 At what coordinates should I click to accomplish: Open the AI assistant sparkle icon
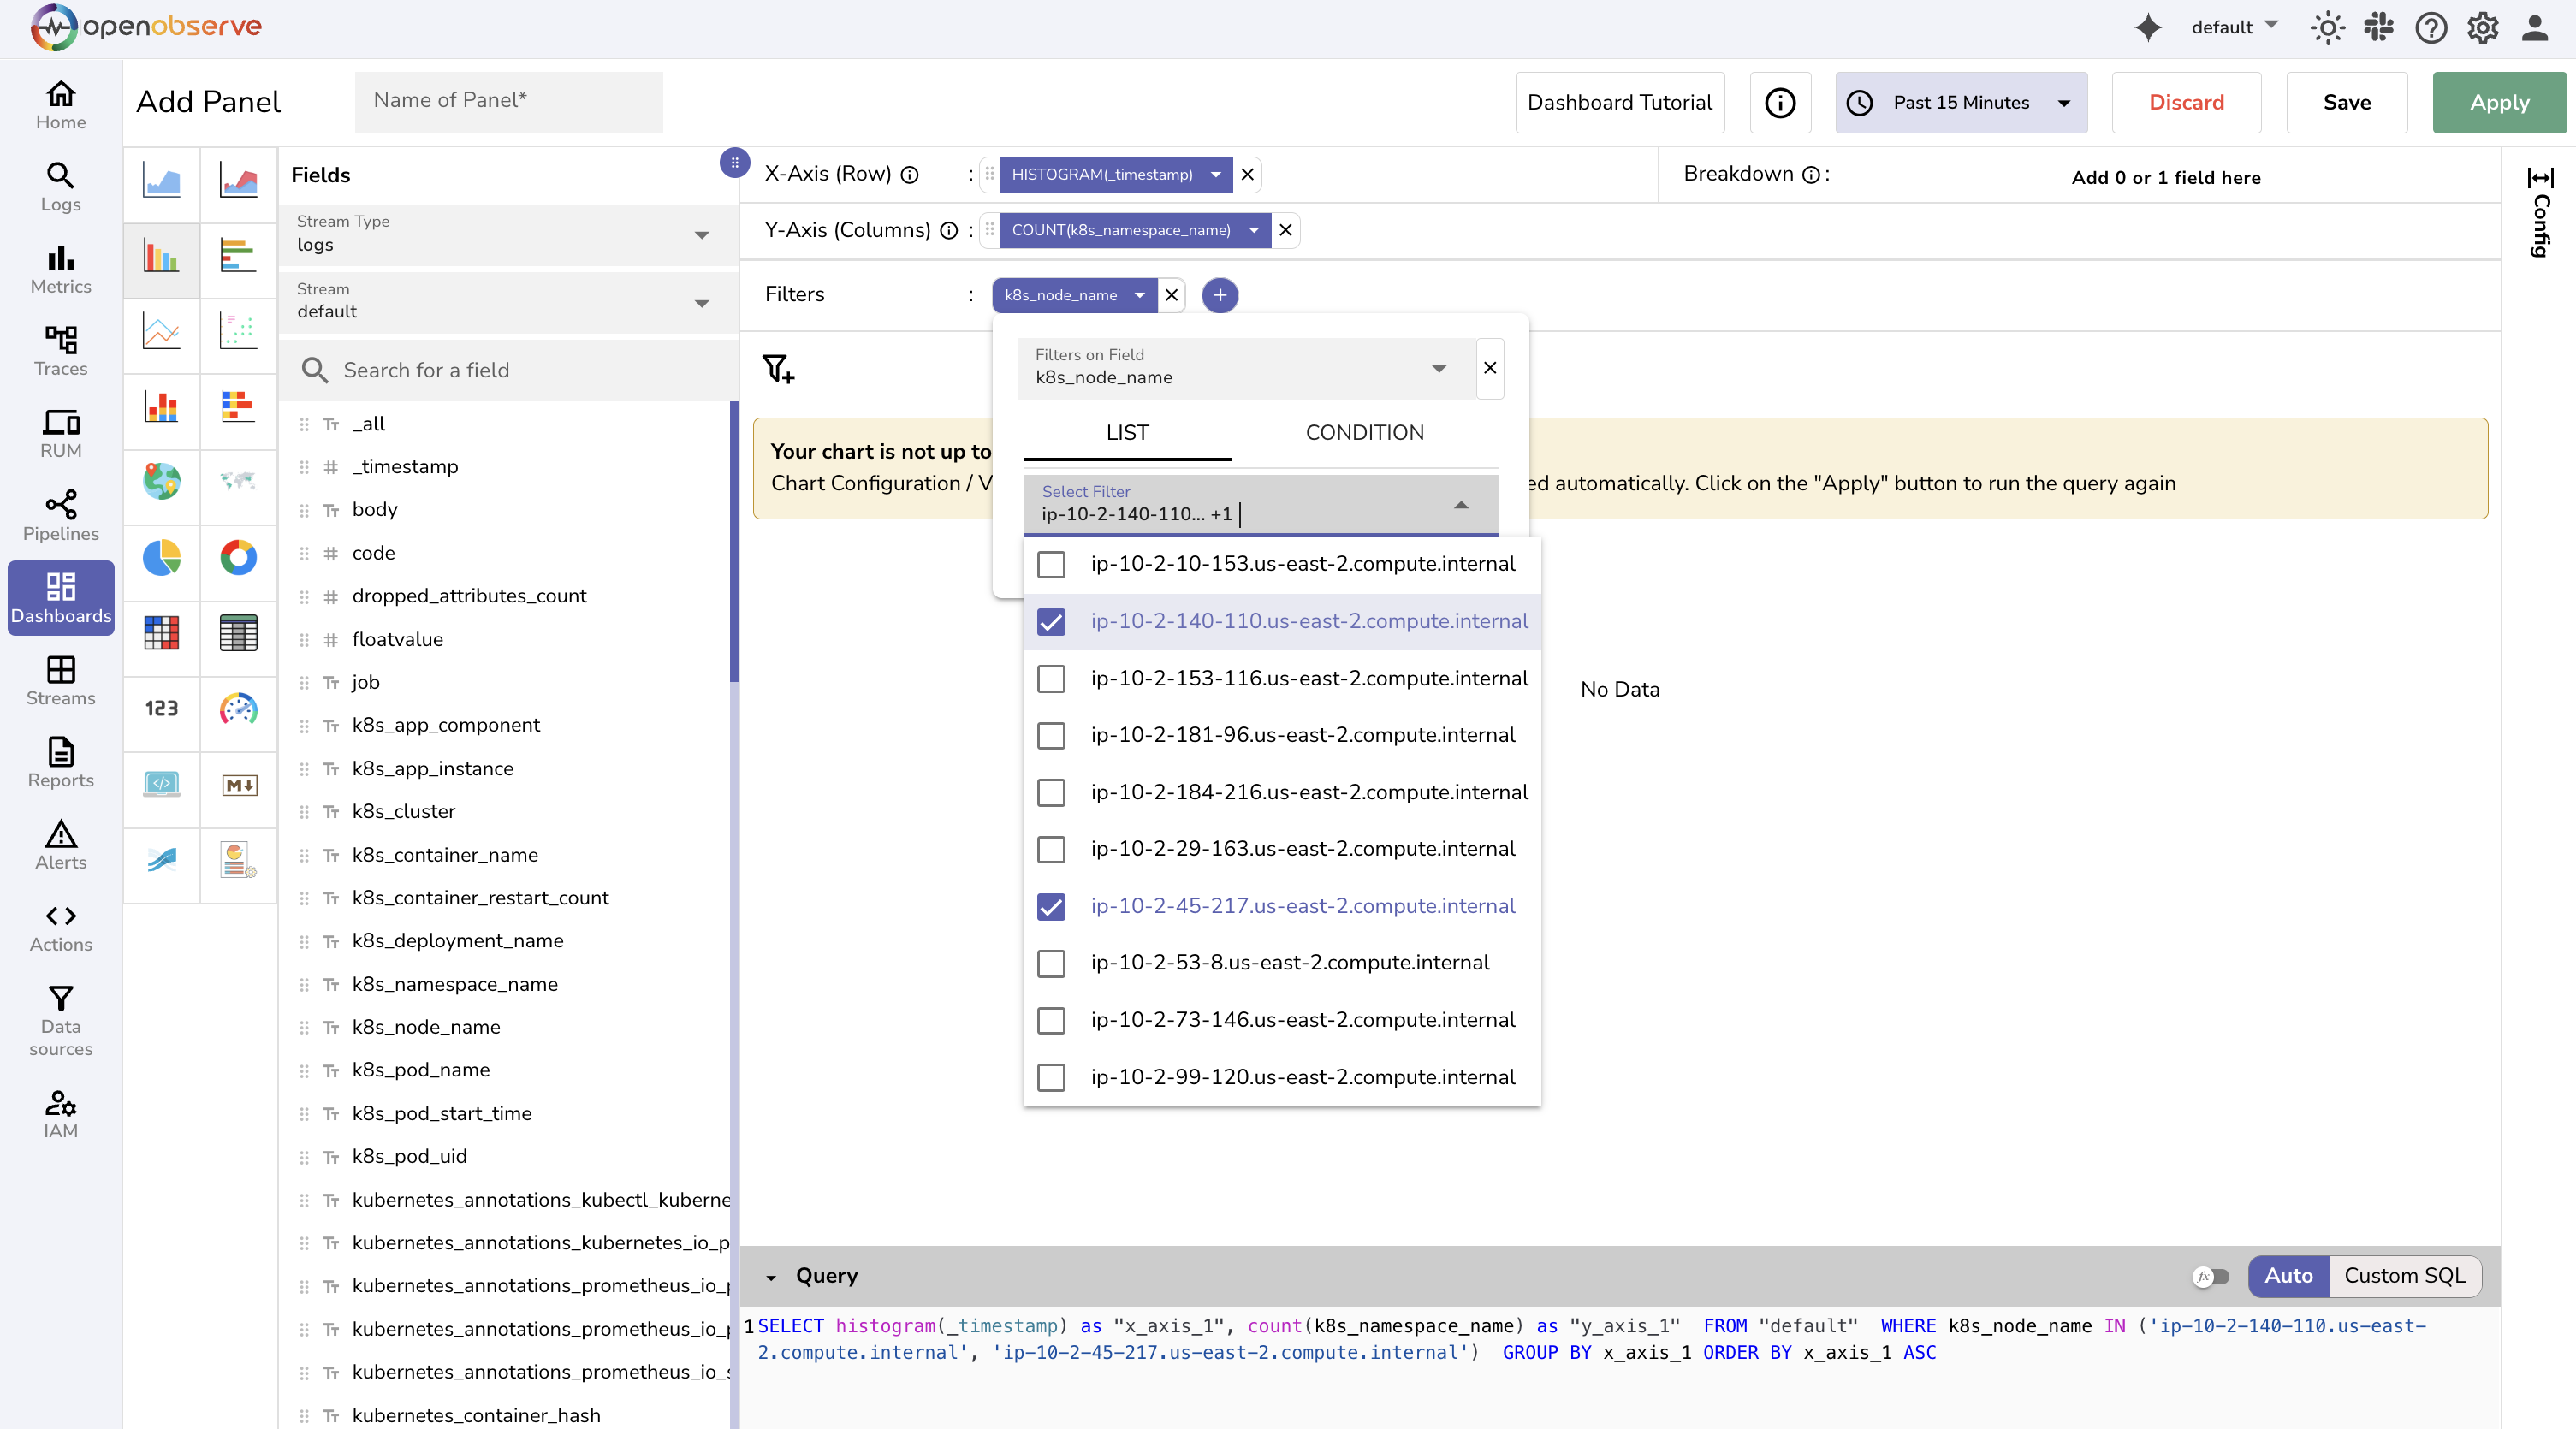click(x=2148, y=27)
